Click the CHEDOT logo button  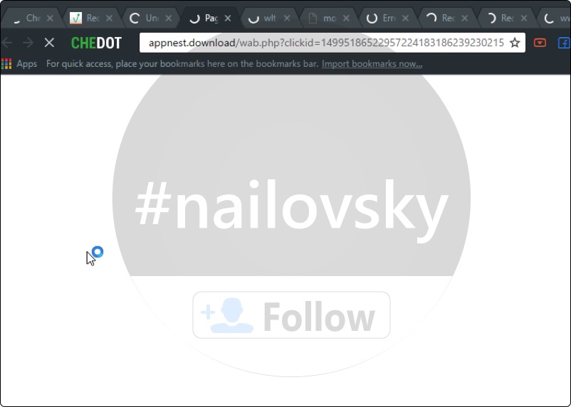(96, 43)
